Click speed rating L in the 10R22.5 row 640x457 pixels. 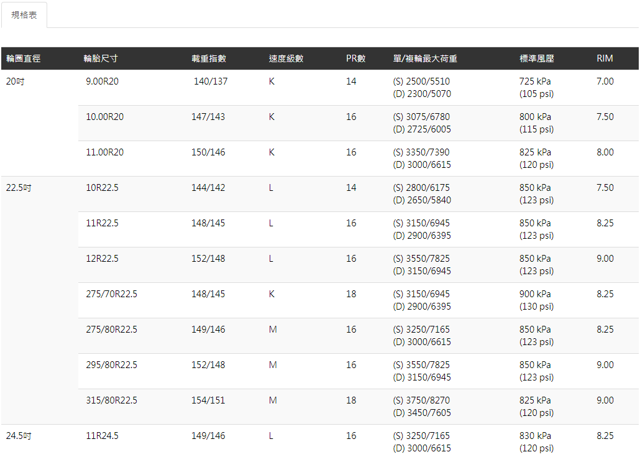point(271,188)
